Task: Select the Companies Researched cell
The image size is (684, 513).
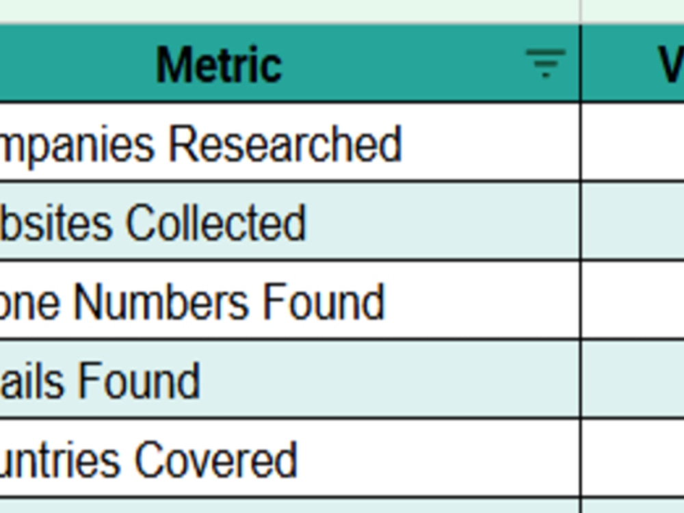Action: pos(289,142)
